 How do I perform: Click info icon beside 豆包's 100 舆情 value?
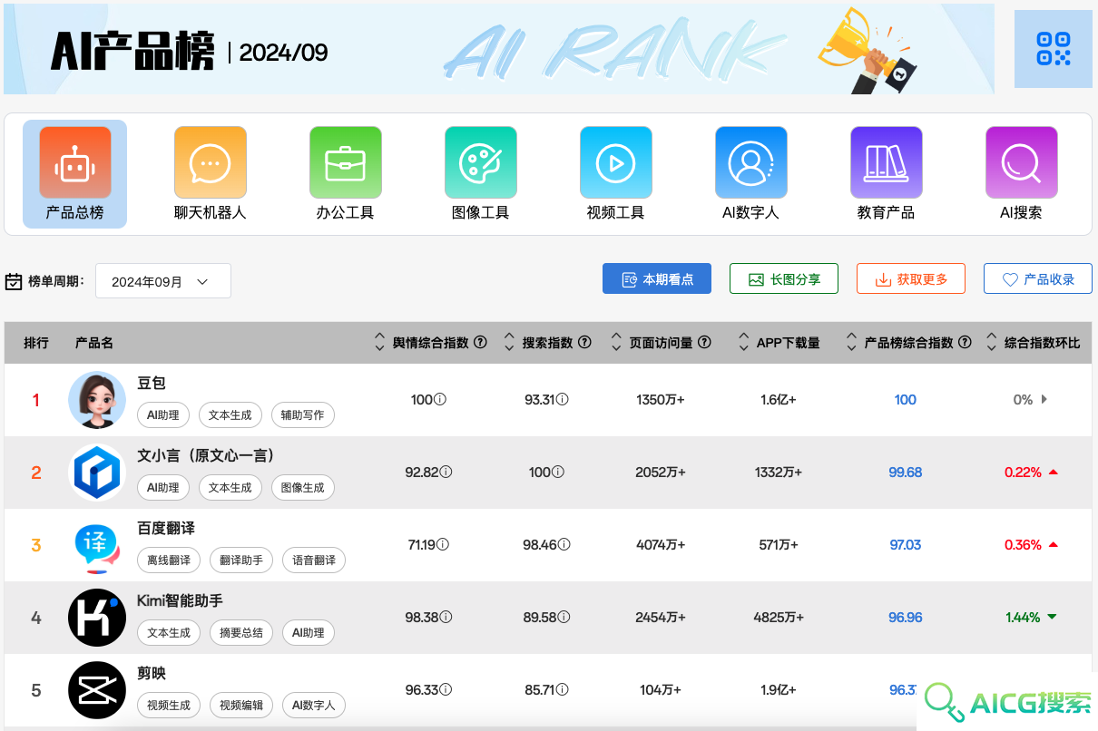point(440,400)
